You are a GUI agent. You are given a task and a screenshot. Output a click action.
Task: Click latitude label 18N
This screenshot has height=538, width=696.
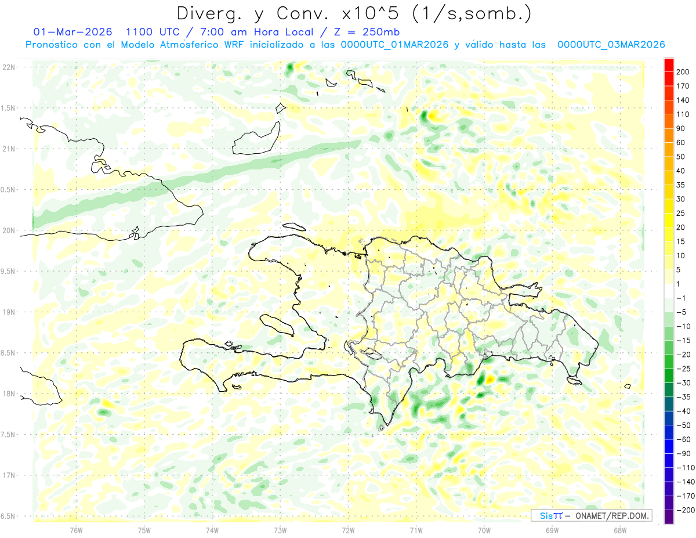coord(9,394)
